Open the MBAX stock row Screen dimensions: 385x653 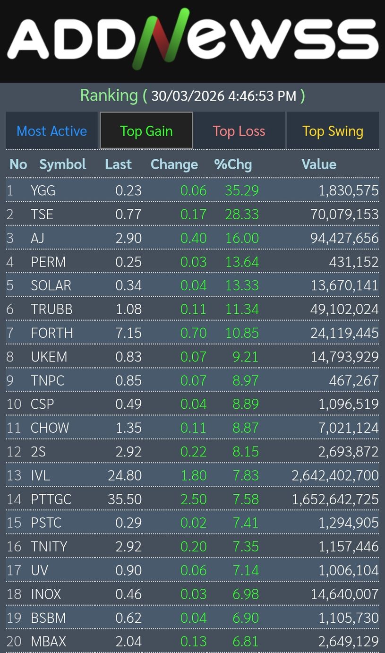pos(48,641)
